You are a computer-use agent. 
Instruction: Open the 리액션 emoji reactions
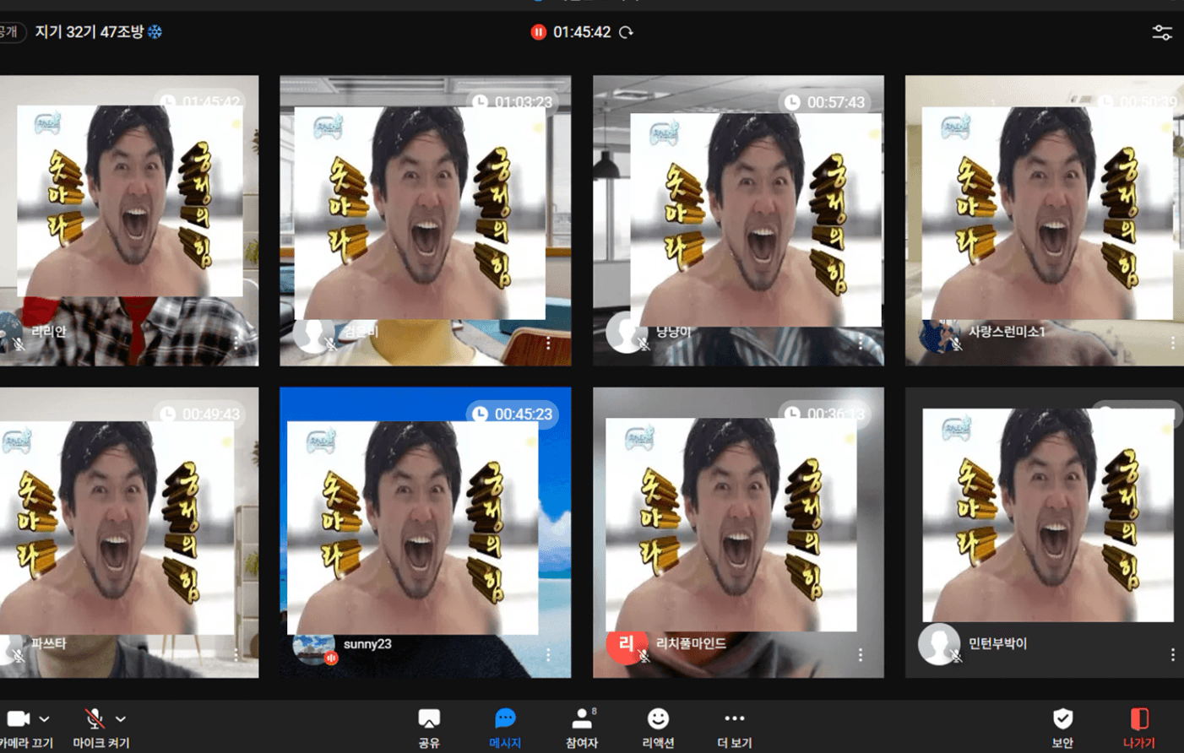click(658, 720)
